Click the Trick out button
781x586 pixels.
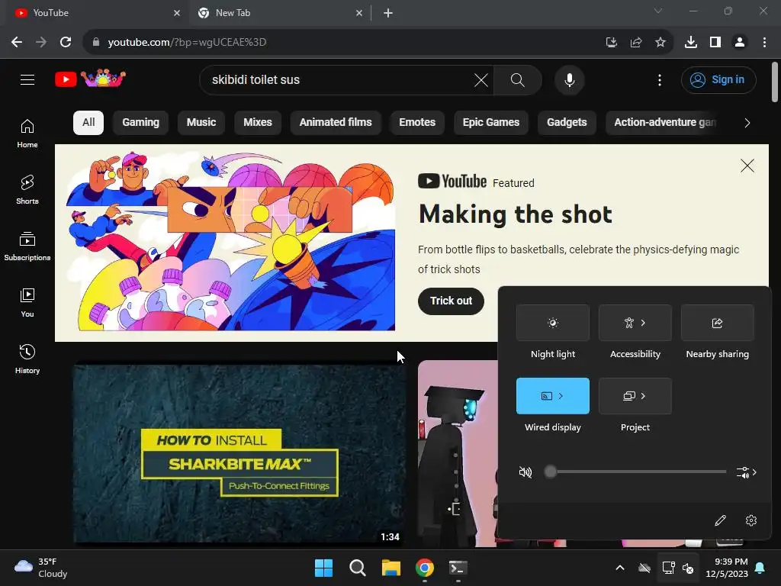pos(451,301)
